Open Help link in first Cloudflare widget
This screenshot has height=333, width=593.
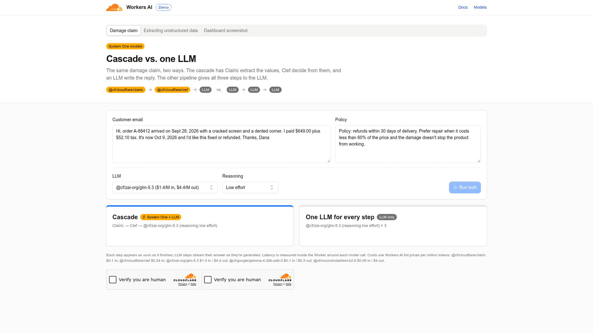click(193, 284)
